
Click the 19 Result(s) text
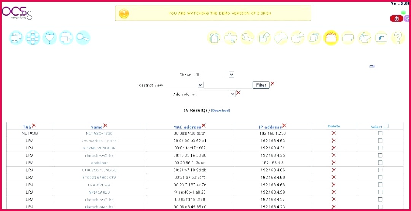(x=197, y=110)
